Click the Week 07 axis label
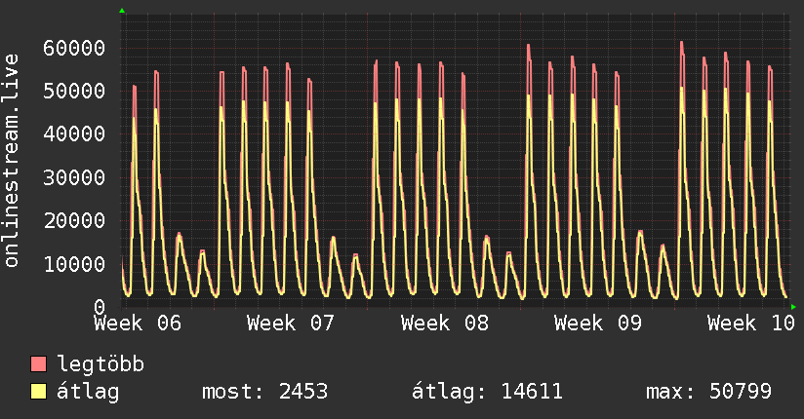 (291, 324)
